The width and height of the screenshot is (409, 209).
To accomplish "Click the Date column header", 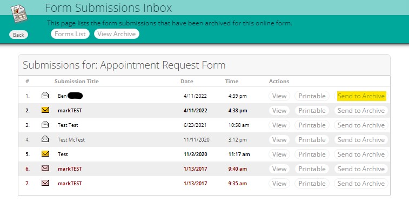I will [187, 82].
